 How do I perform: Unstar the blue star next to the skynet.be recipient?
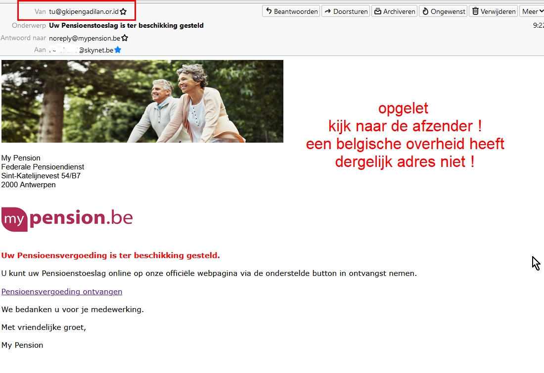click(117, 50)
